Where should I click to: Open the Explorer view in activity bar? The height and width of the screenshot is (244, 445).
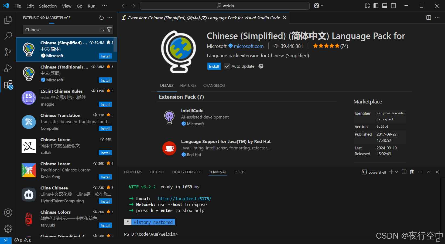click(x=8, y=20)
